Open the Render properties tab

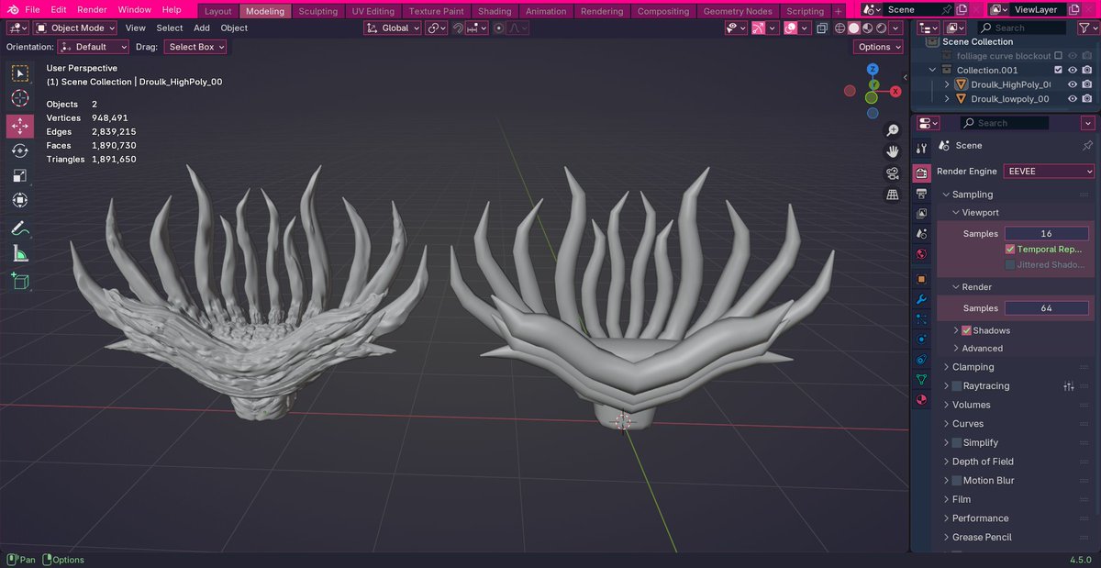coord(921,172)
